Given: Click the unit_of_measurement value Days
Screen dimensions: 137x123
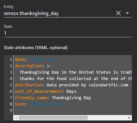Looking at the screenshot, I should [71, 91].
